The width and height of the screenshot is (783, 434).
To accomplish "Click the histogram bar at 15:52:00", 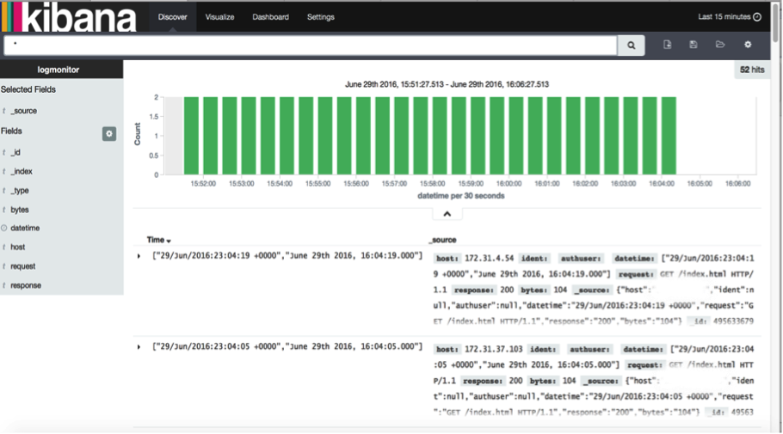I will click(x=210, y=136).
